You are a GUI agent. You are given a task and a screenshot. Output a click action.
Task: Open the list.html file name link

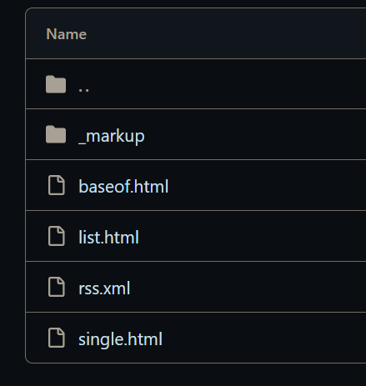(108, 237)
